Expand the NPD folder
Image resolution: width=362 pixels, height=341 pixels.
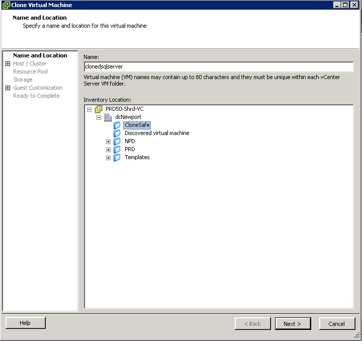[108, 142]
